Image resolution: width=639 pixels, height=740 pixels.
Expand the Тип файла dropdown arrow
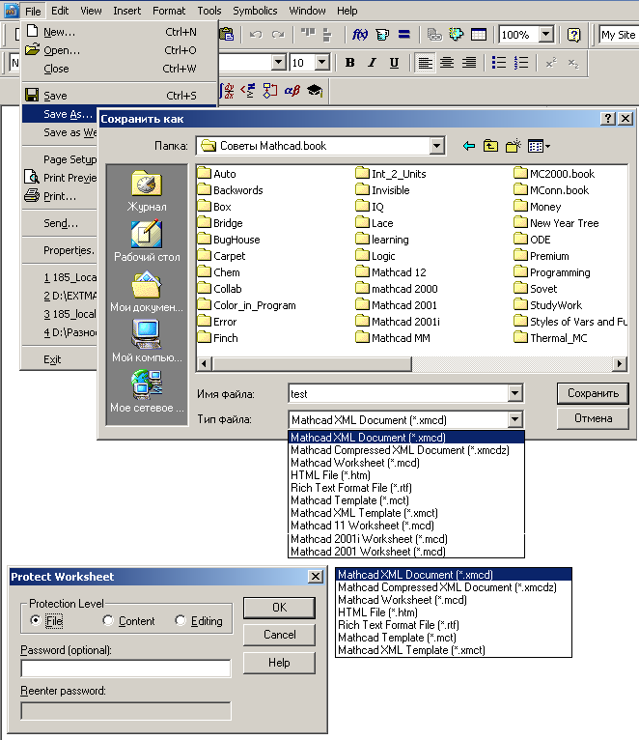tap(515, 419)
